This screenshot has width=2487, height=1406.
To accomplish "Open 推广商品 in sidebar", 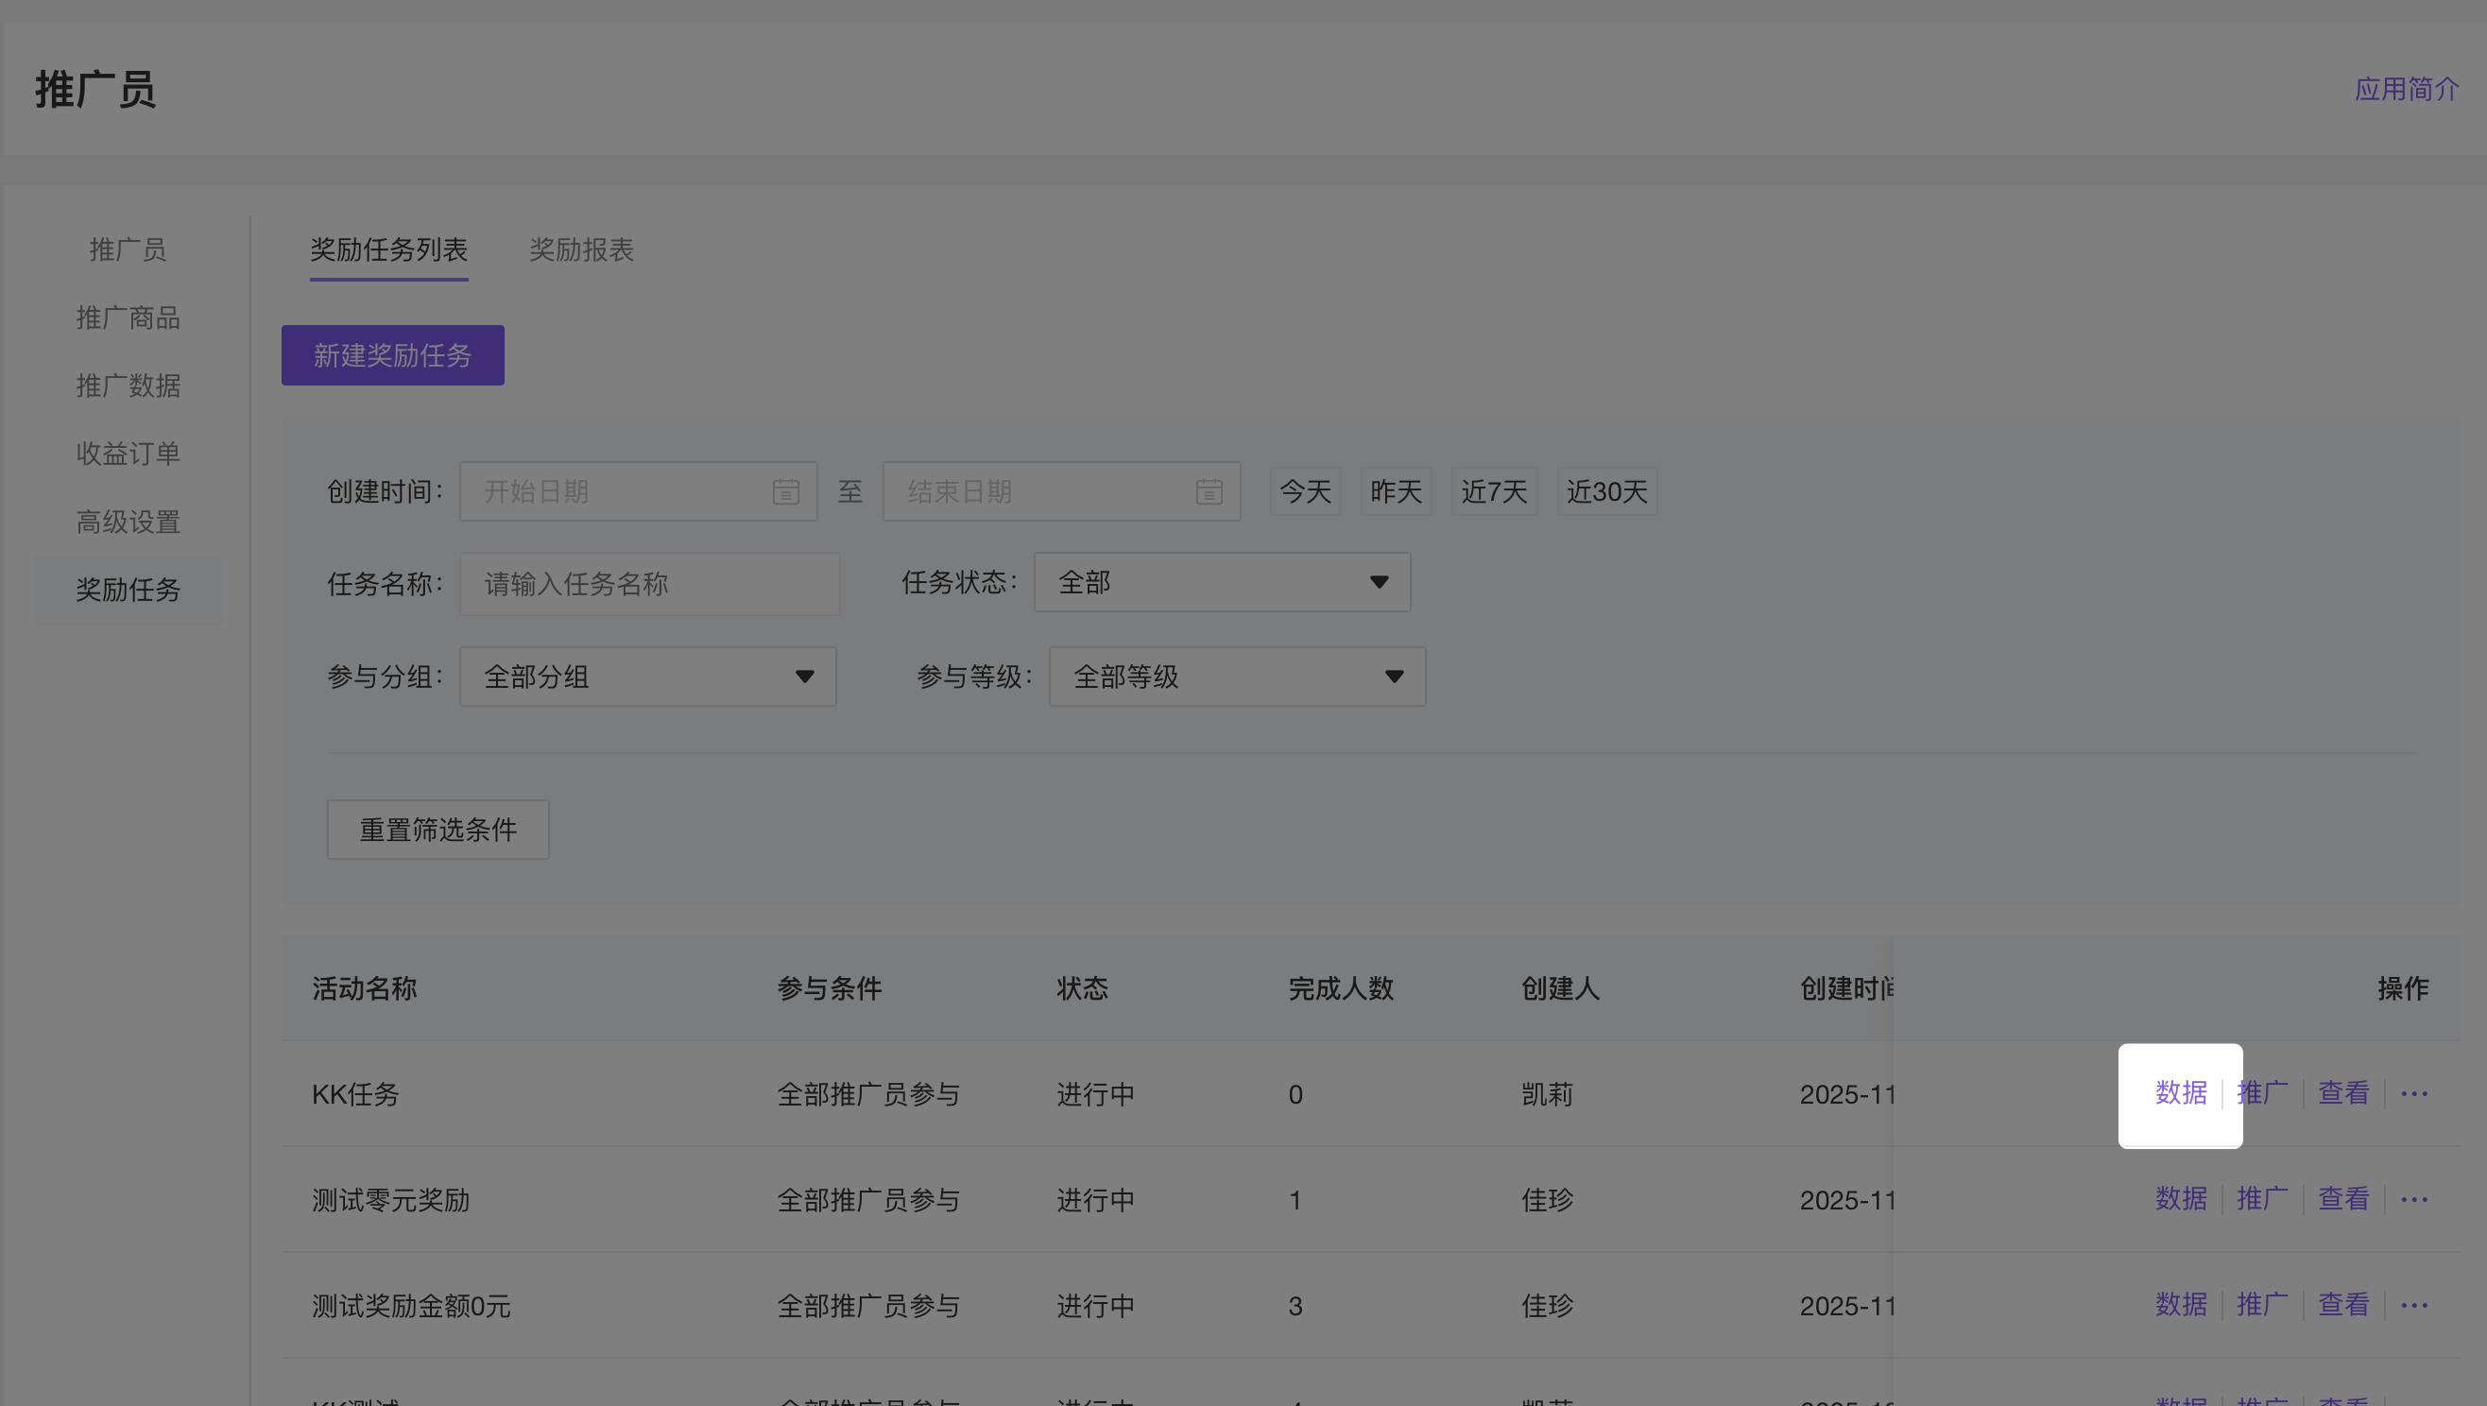I will pyautogui.click(x=128, y=317).
